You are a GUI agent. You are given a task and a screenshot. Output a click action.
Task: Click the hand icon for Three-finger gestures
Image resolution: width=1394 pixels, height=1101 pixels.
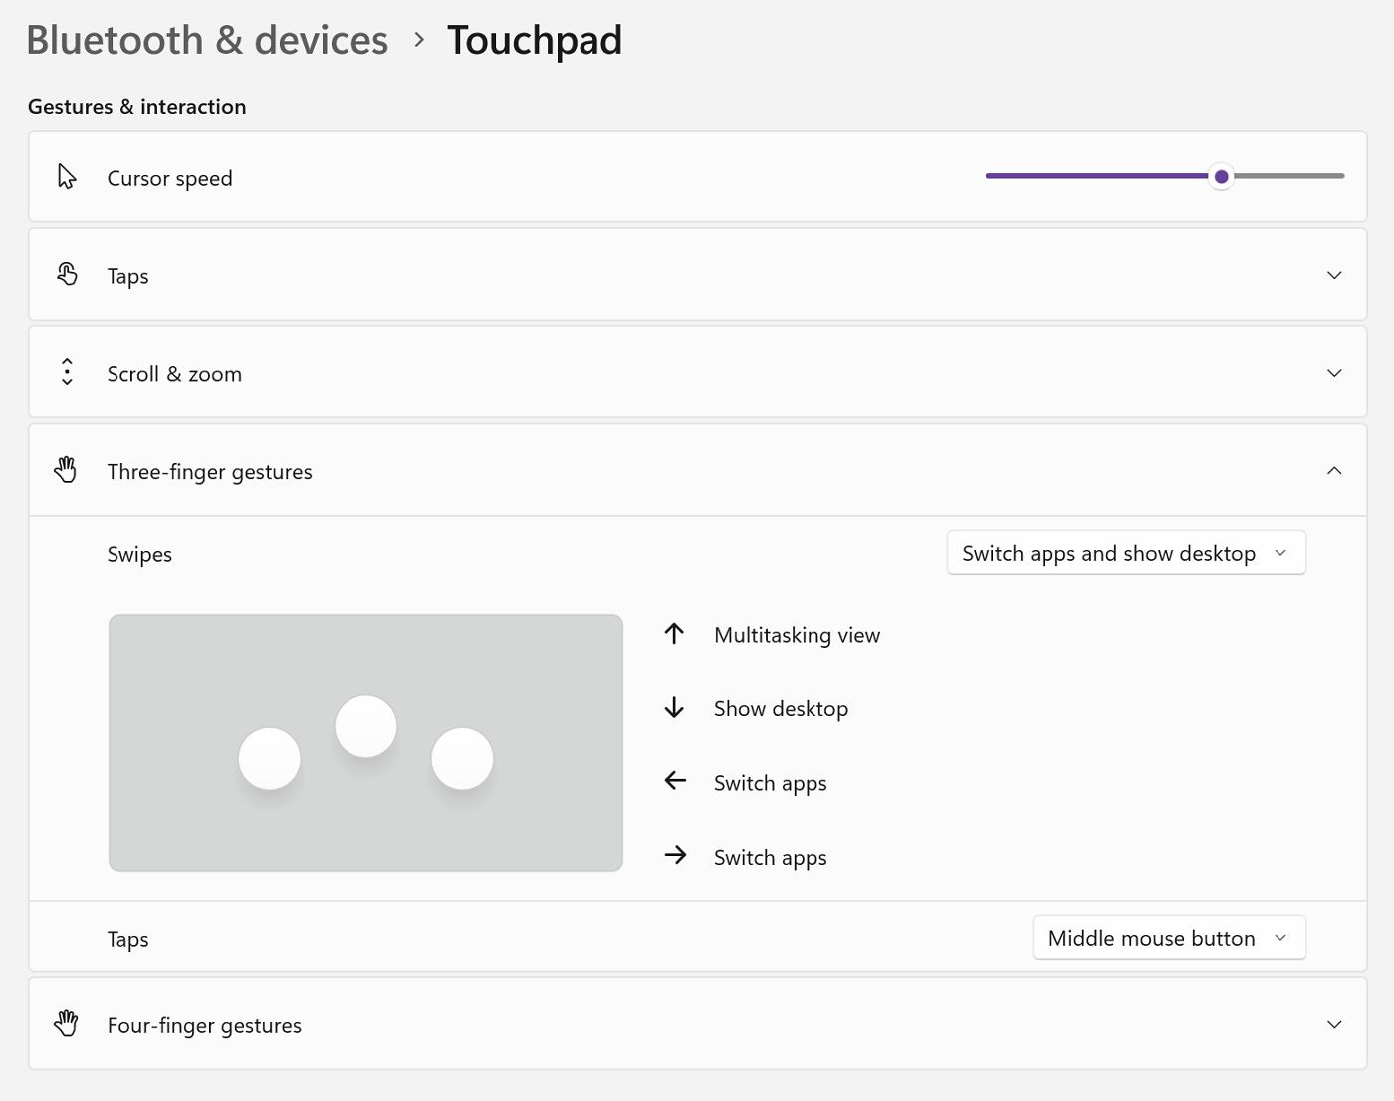tap(67, 470)
